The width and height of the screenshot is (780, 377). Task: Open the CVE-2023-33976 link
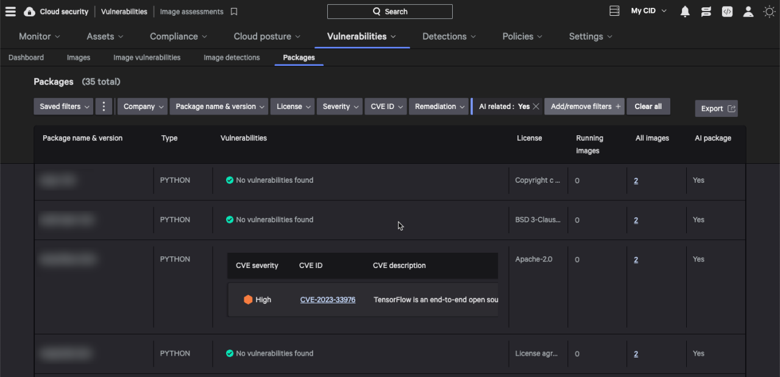(328, 300)
